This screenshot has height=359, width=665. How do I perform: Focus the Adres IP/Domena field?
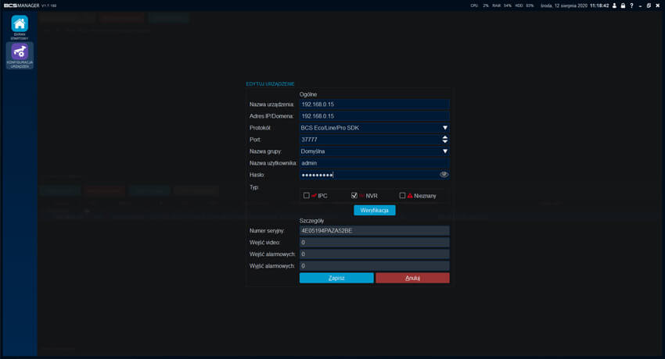(x=374, y=116)
